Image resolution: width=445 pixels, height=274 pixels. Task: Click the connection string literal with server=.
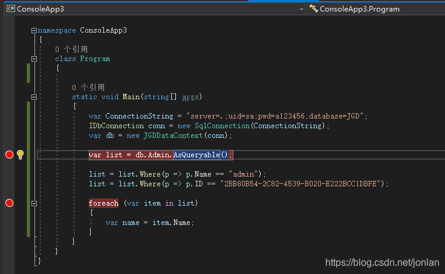pos(275,116)
